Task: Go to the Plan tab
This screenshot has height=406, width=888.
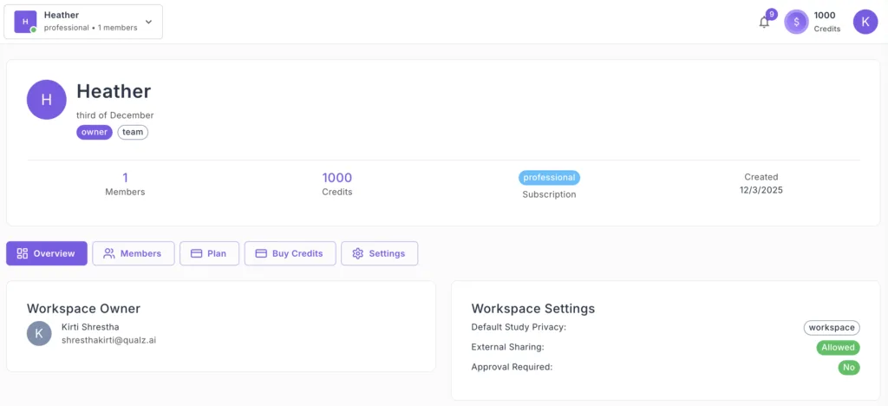Action: coord(209,253)
